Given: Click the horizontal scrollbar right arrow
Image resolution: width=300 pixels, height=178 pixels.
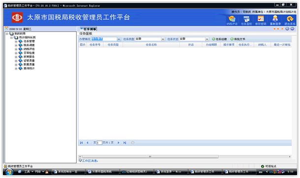Looking at the screenshot, I should click(x=290, y=157).
